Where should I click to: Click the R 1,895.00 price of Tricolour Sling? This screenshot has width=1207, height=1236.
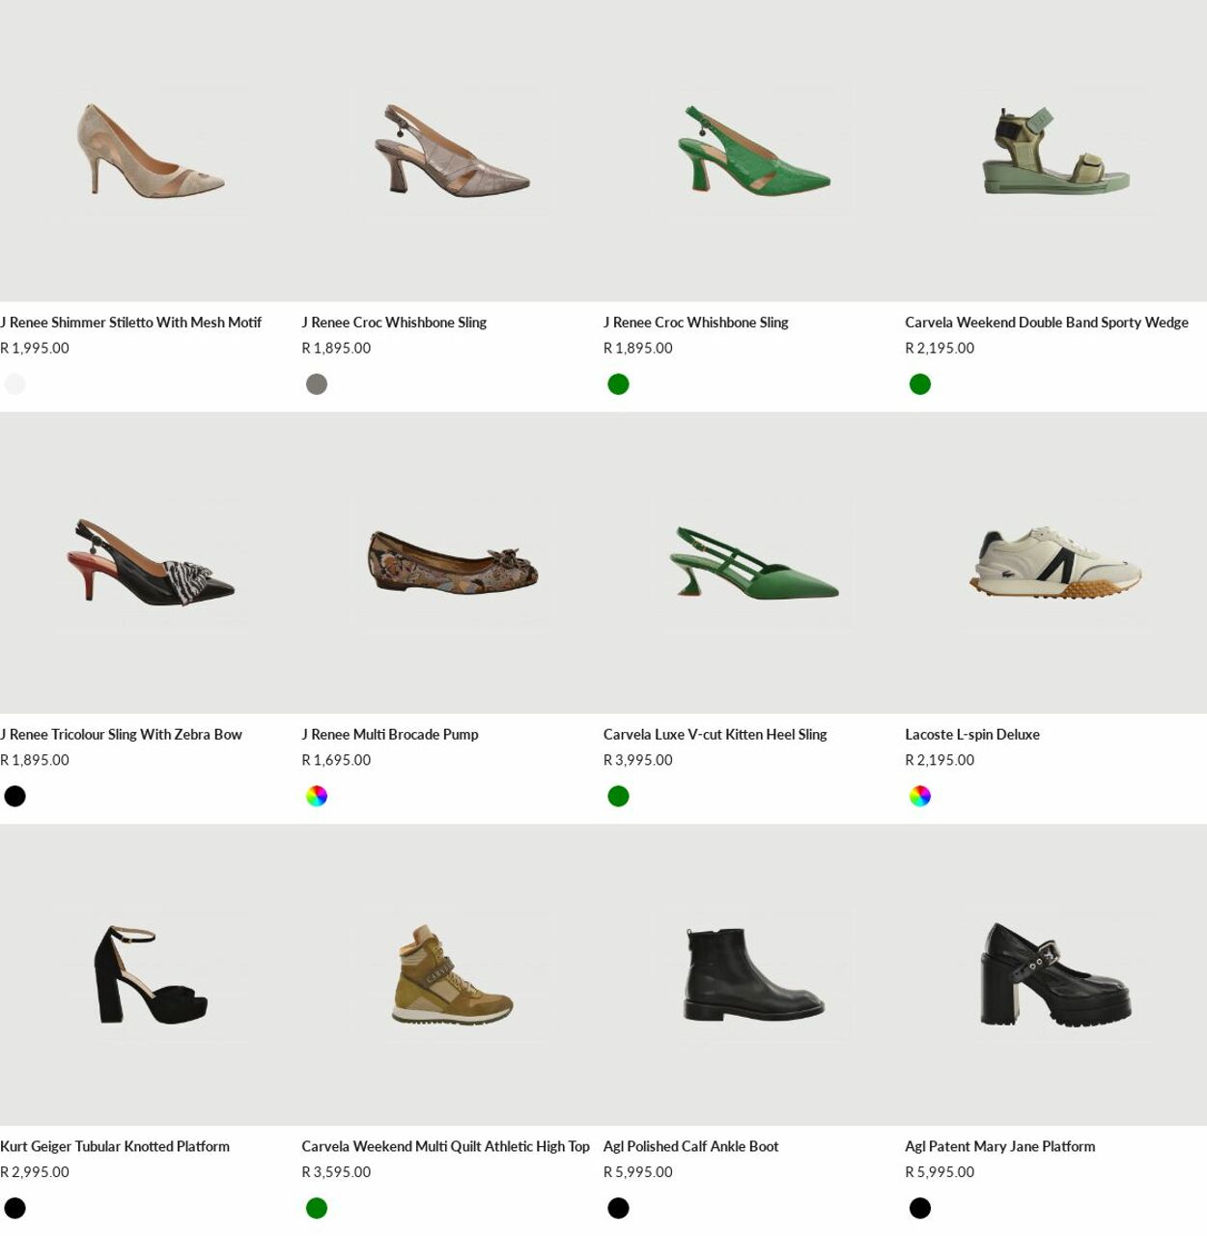pos(35,761)
